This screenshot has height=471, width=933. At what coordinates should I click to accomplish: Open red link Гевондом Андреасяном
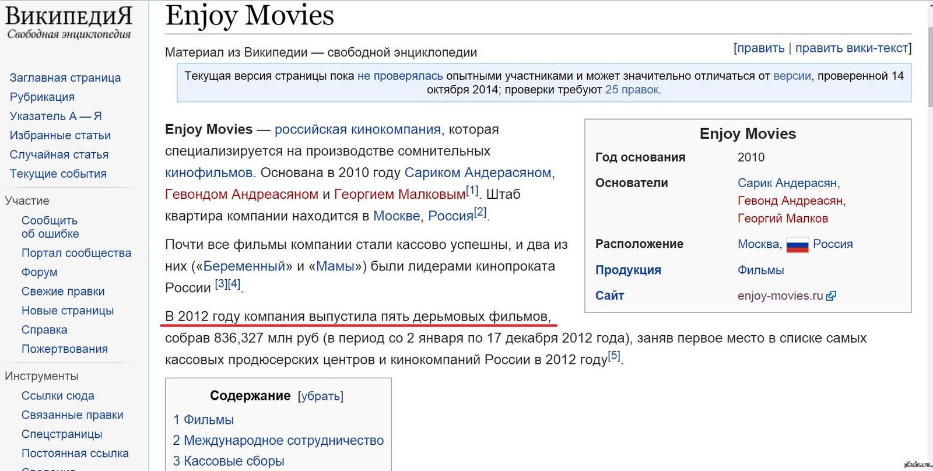[241, 194]
